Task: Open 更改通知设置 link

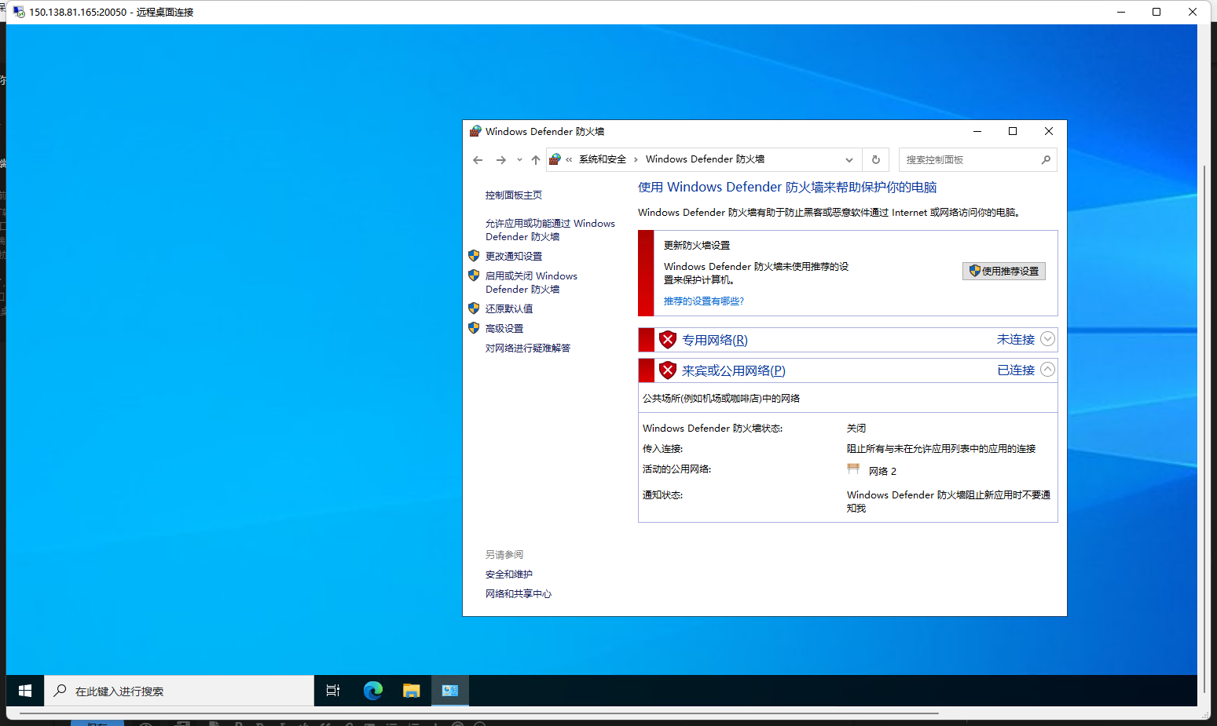Action: [x=514, y=257]
